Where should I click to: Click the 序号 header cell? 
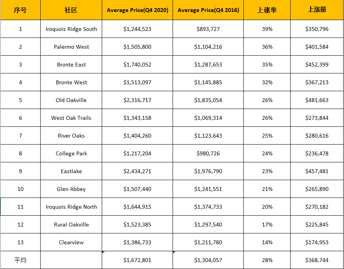[20, 10]
